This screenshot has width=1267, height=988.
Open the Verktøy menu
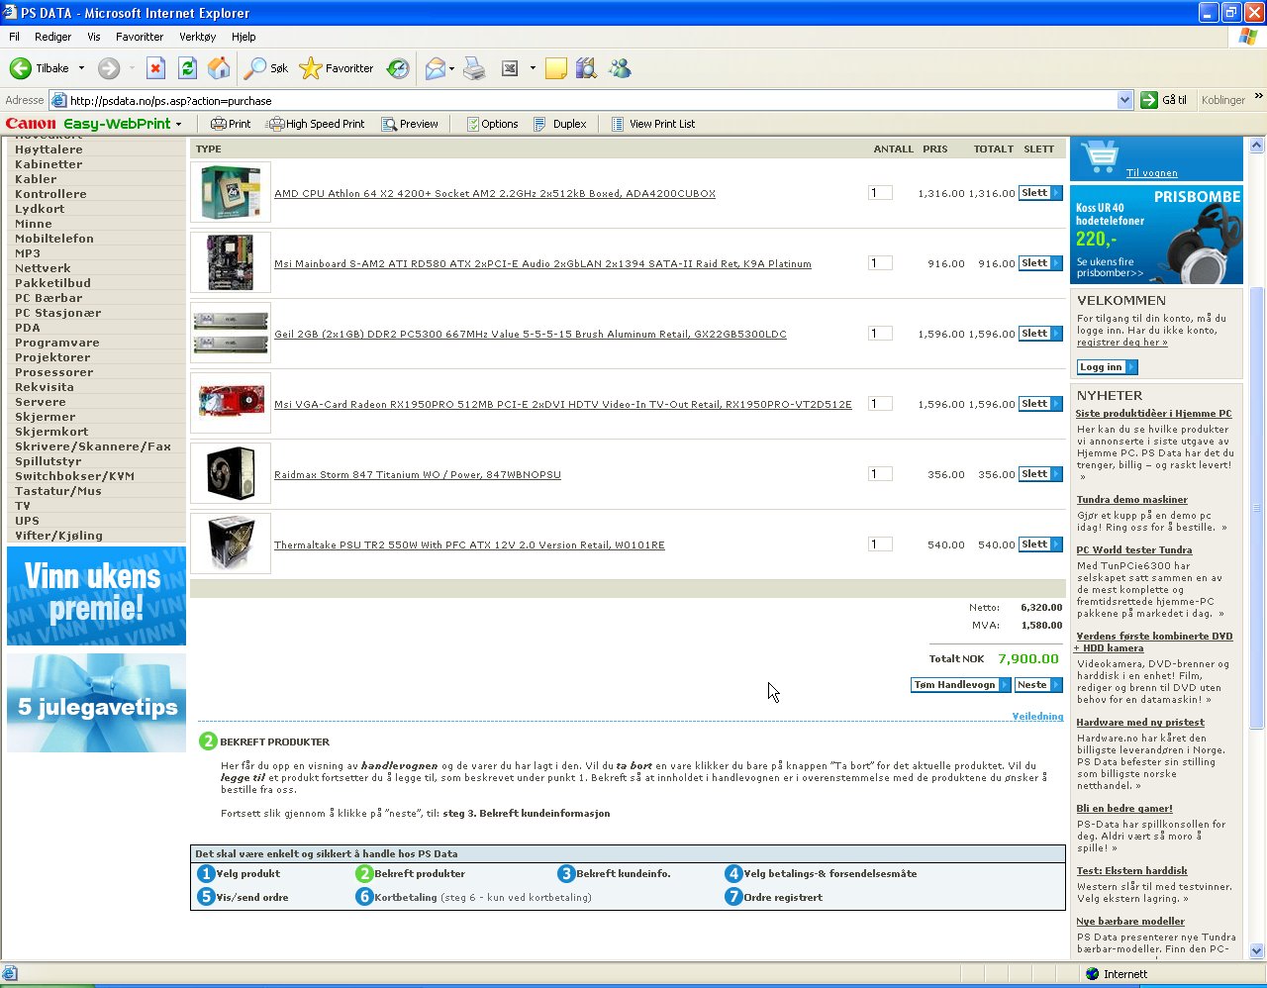click(198, 37)
